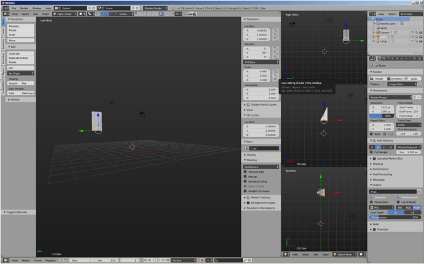Toggle Cube visibility eye in outliner
This screenshot has width=424, height=264.
tap(412, 37)
